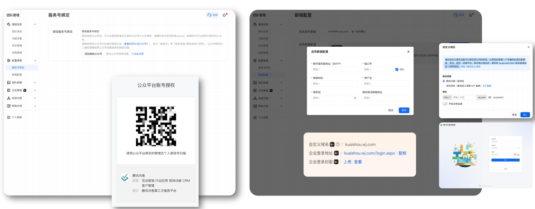Expand 团队数据 chevron in 邮箱配置 window
This screenshot has height=209, width=535.
point(281,82)
